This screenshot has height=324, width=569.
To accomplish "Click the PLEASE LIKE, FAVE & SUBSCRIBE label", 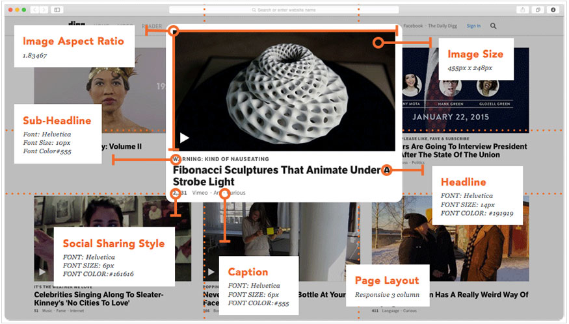I will tap(436, 138).
